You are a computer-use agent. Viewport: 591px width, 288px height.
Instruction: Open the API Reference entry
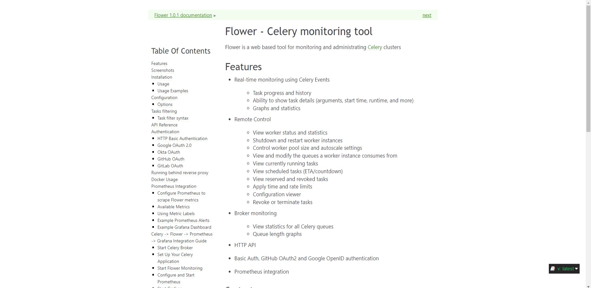(x=164, y=125)
